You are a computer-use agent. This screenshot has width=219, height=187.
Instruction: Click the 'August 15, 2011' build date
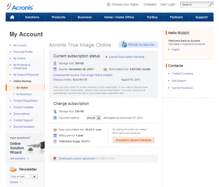[130, 80]
